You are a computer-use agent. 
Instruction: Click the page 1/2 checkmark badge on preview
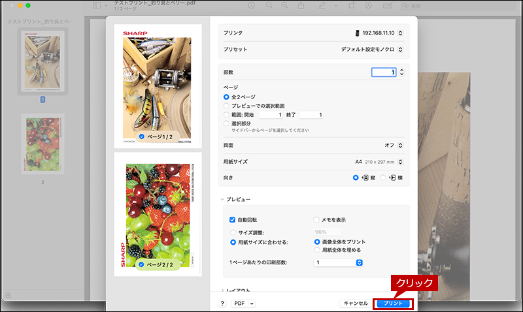[x=143, y=136]
